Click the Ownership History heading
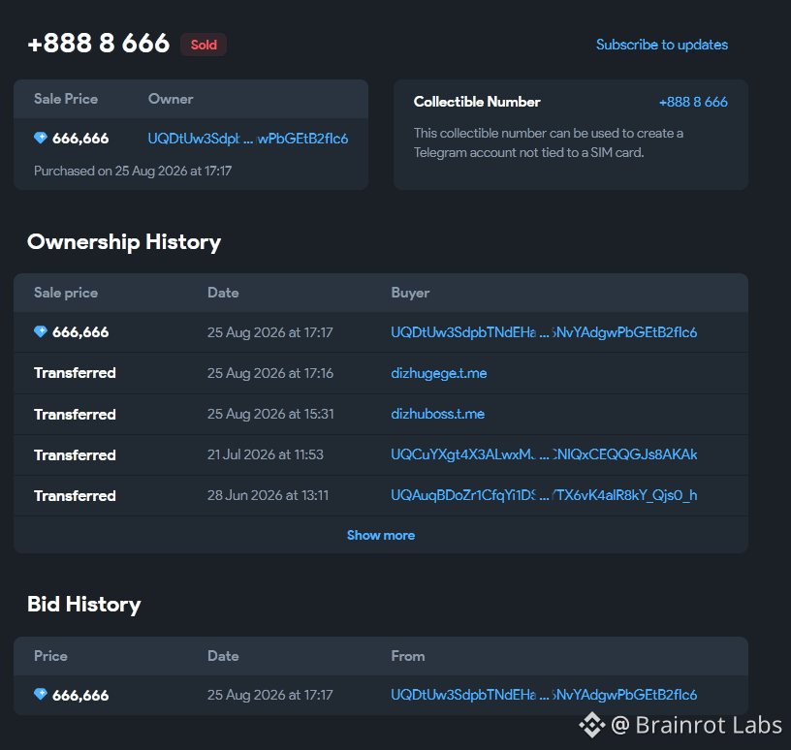Image resolution: width=791 pixels, height=750 pixels. point(124,242)
